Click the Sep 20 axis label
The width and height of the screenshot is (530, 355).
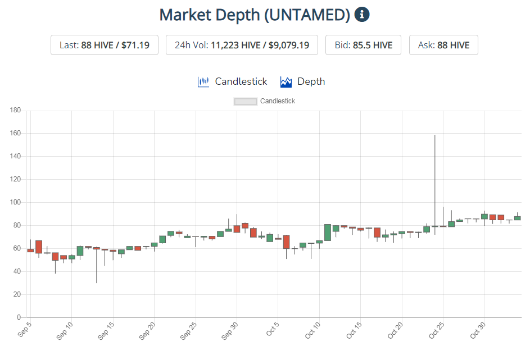coord(147,331)
